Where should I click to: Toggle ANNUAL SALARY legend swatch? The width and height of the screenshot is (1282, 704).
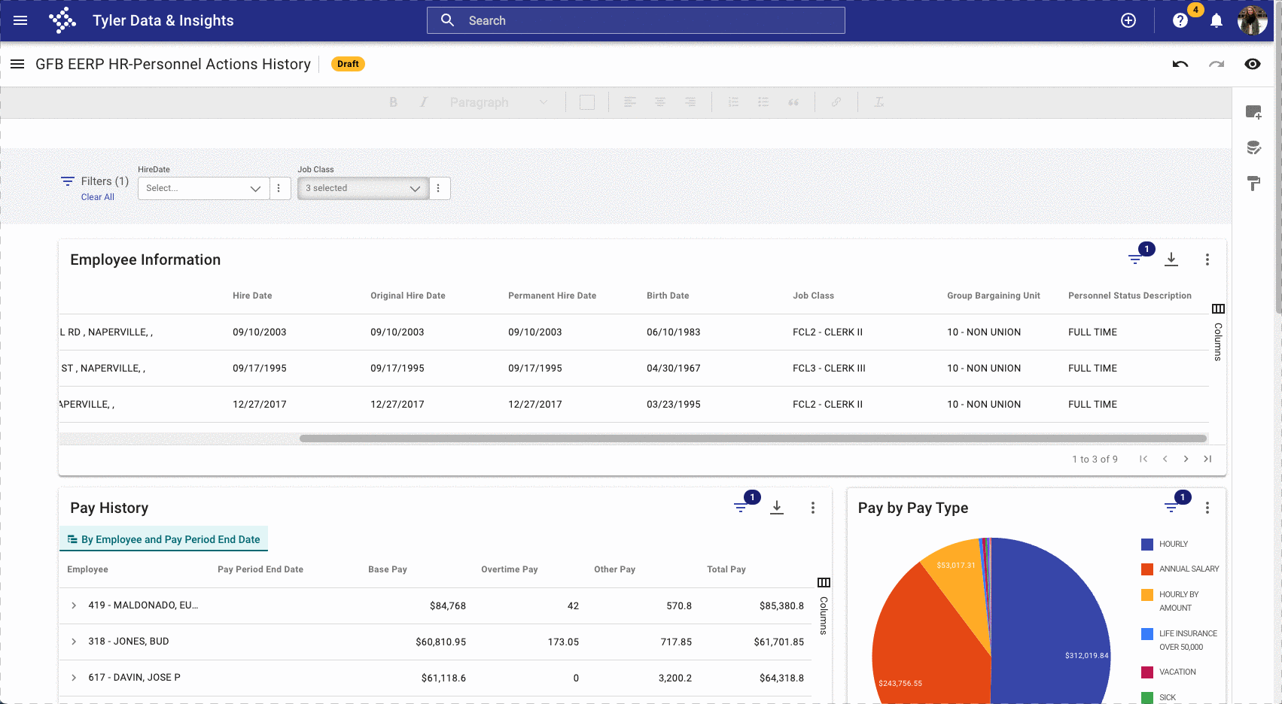point(1147,569)
